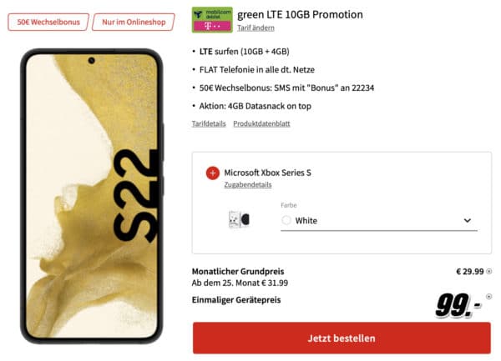Image resolution: width=501 pixels, height=361 pixels.
Task: Click the info icon beside the 99.- price
Action: [x=488, y=297]
